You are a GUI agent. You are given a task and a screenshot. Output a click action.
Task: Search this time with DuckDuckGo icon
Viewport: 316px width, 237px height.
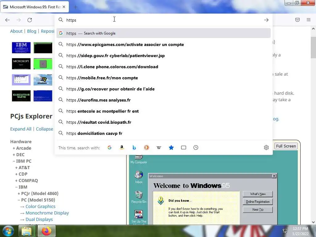tap(147, 148)
